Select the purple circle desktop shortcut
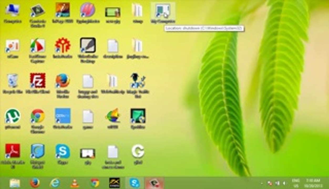 pyautogui.click(x=88, y=10)
